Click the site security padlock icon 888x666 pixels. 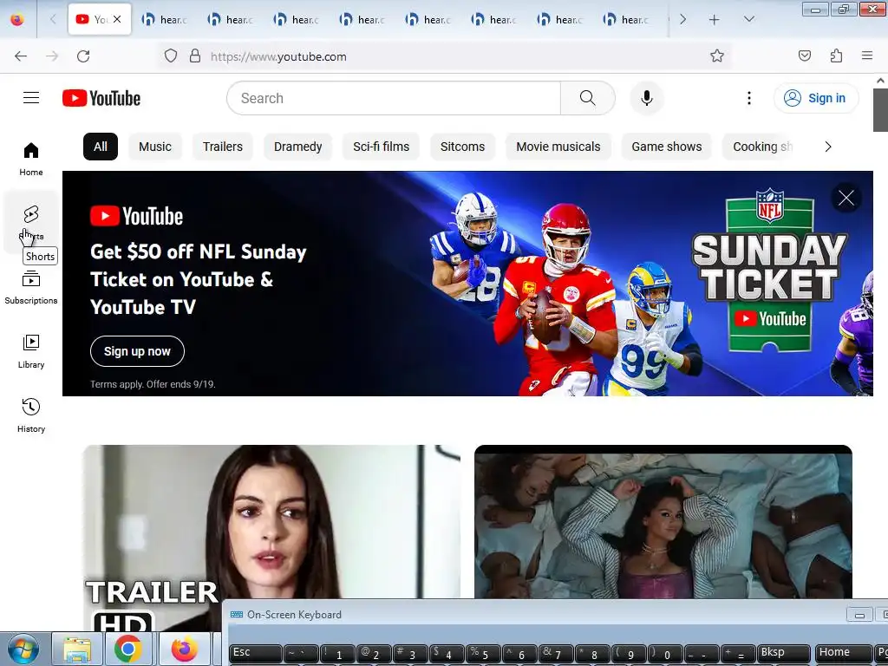(x=195, y=56)
